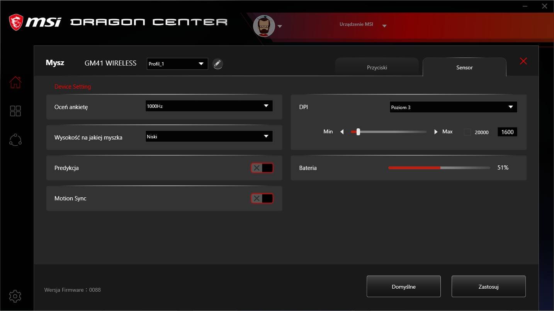Edit profile name with pencil icon
This screenshot has width=554, height=311.
tap(218, 64)
